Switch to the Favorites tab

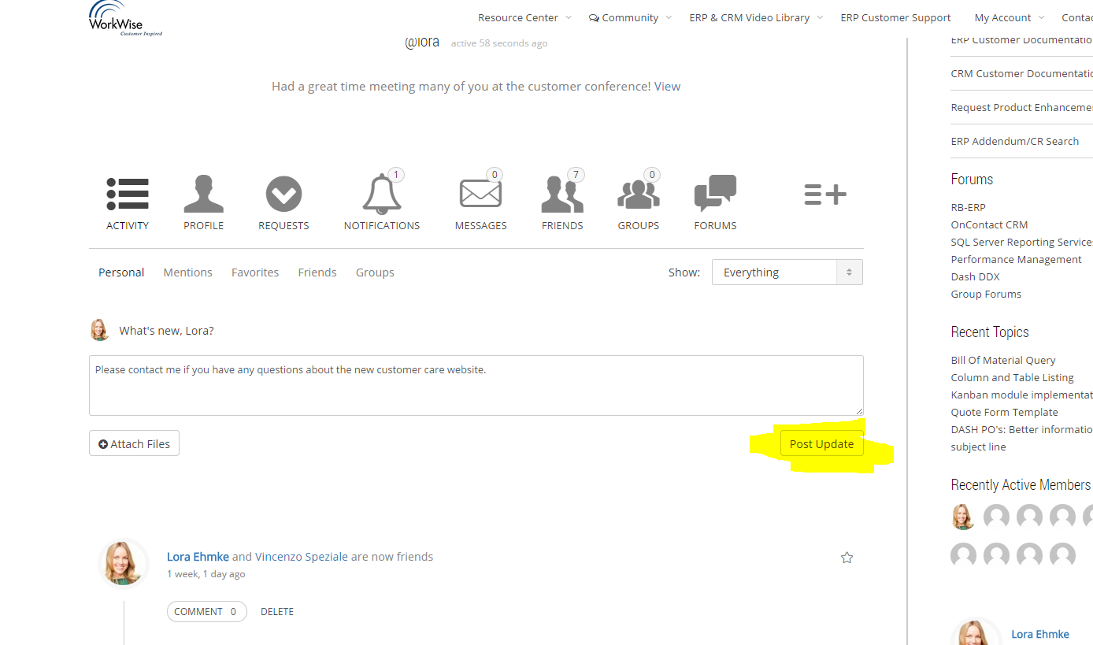(255, 272)
